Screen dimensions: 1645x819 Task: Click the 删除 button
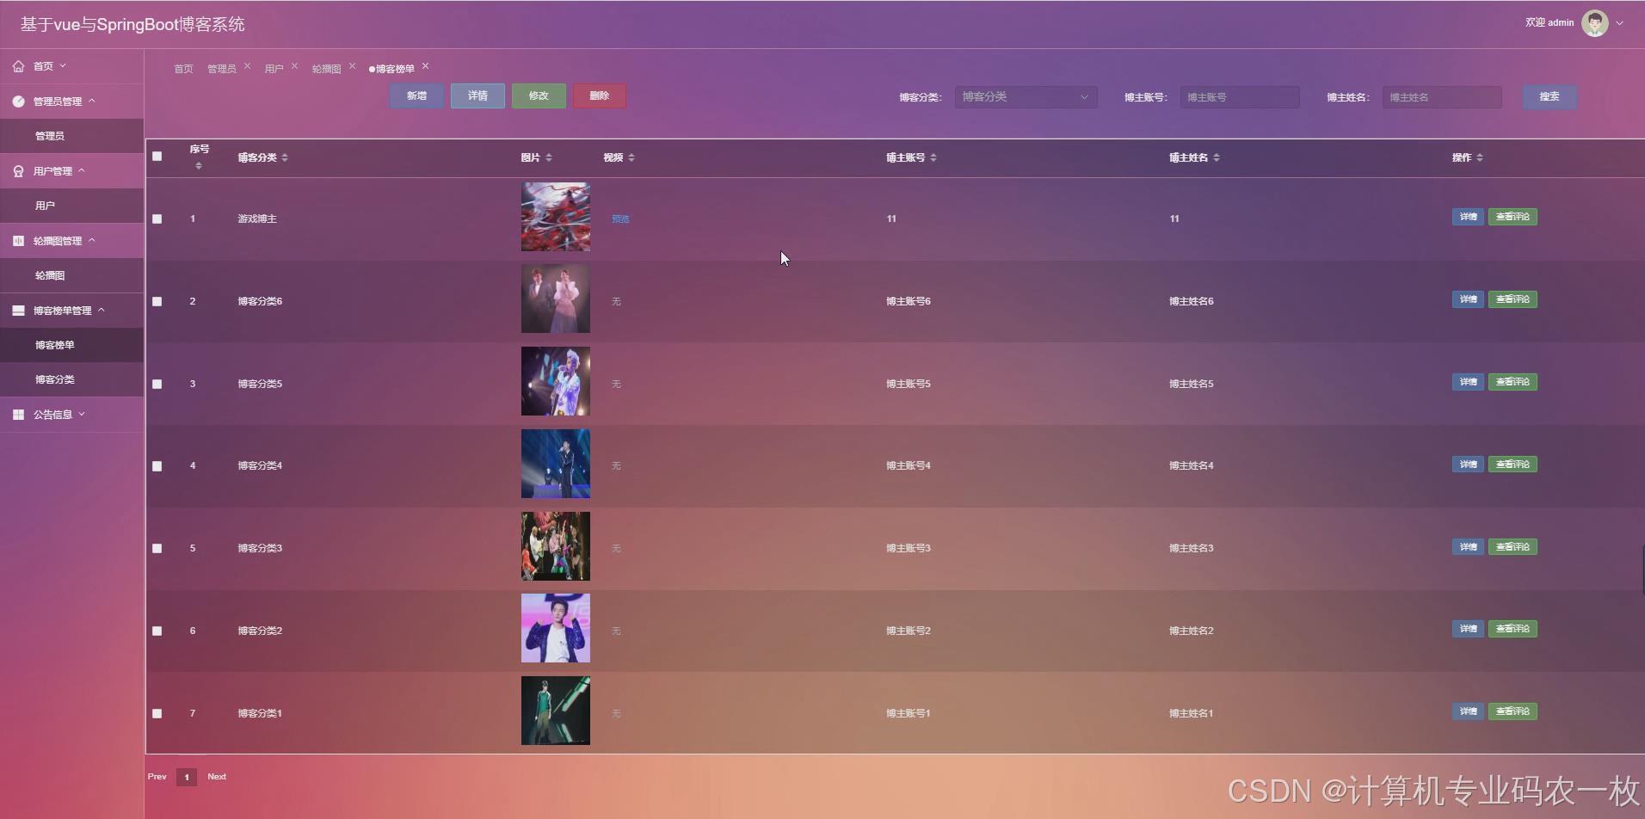click(x=600, y=95)
